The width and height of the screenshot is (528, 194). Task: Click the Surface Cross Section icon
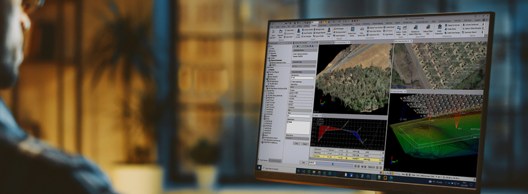[352, 32]
